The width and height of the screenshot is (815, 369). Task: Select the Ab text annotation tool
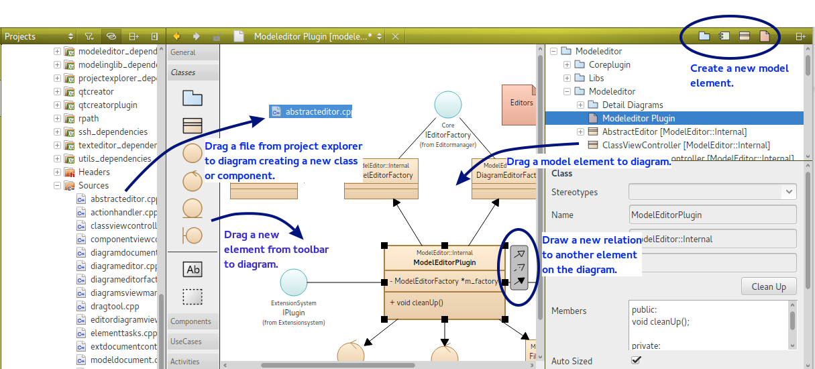coord(193,270)
